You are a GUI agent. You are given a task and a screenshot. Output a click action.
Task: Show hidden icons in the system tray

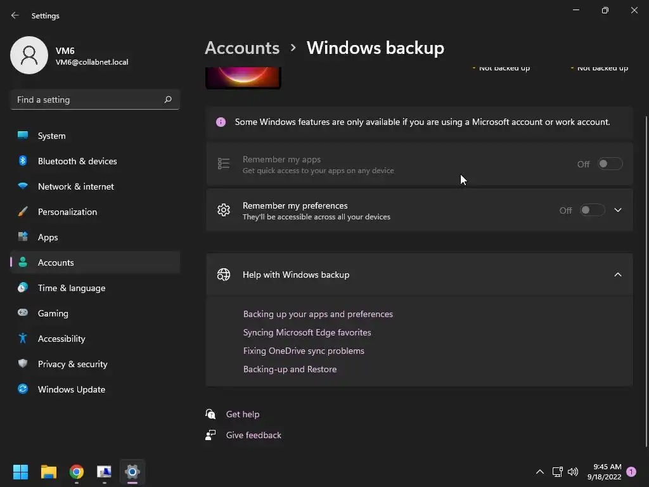pyautogui.click(x=540, y=472)
